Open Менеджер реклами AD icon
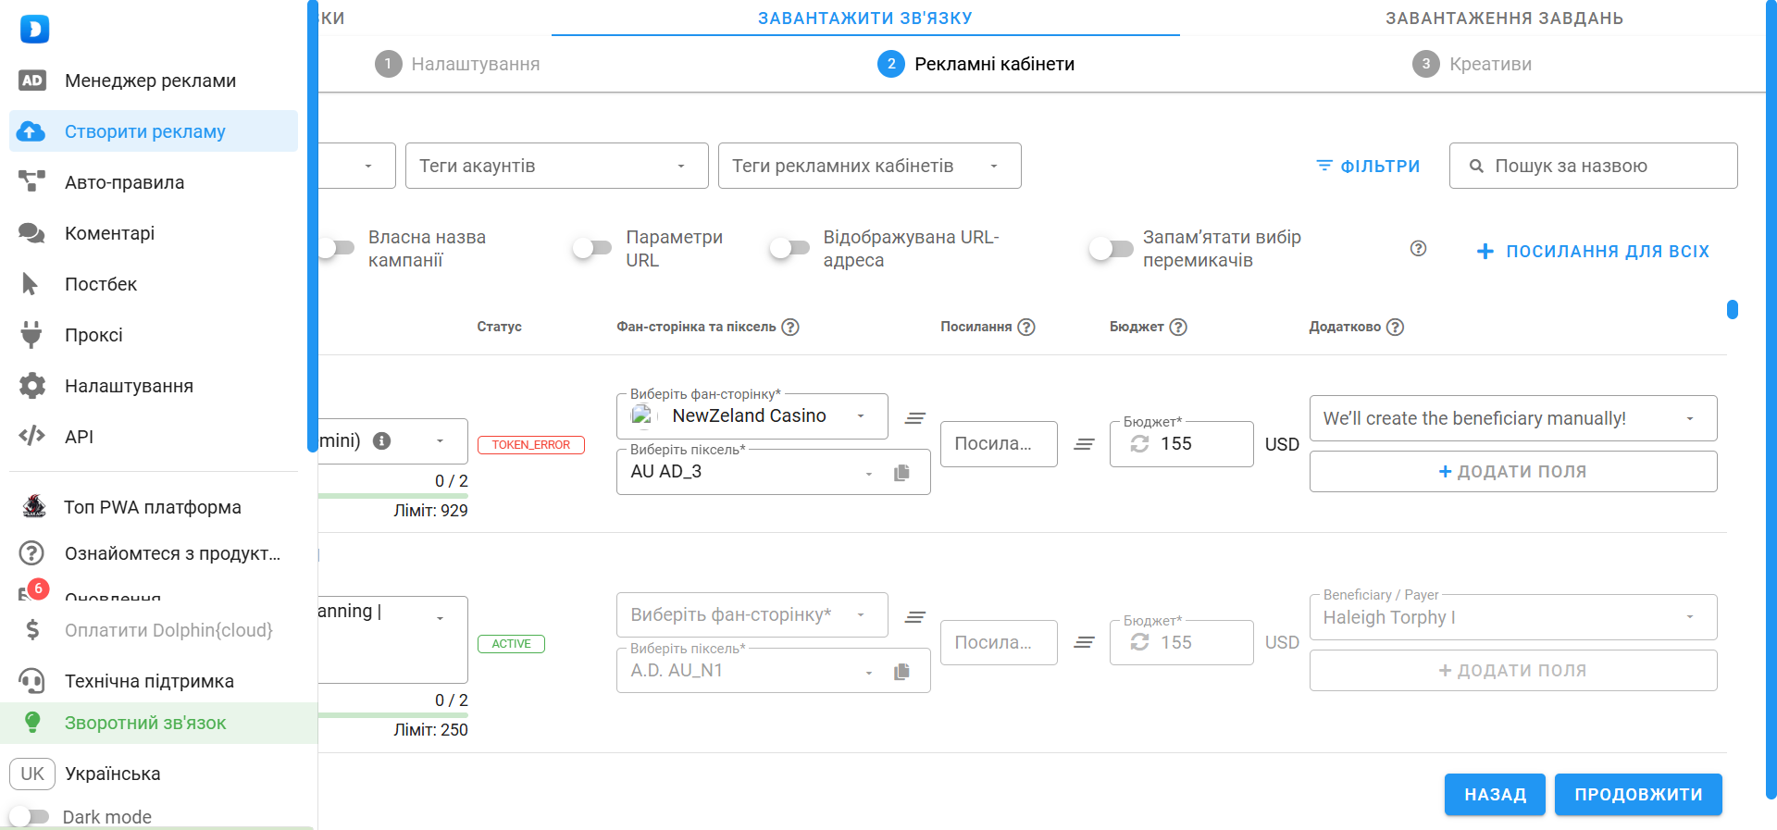This screenshot has width=1777, height=830. coord(32,81)
